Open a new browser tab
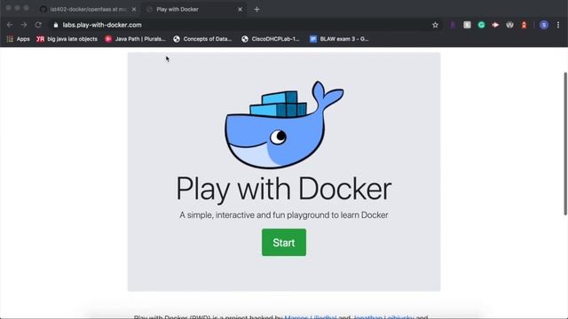This screenshot has height=319, width=568. tap(256, 10)
